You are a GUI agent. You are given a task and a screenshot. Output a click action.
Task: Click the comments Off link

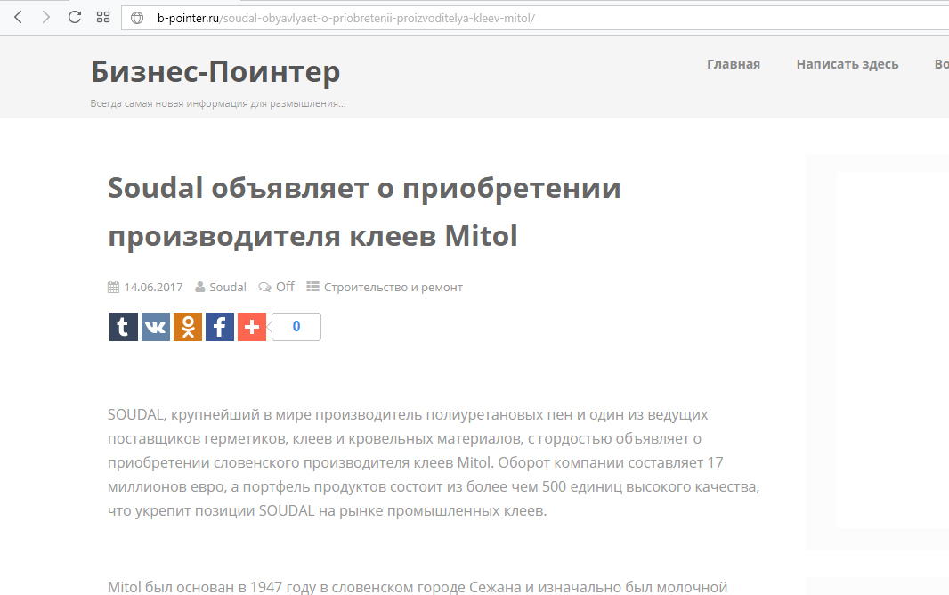(x=285, y=287)
